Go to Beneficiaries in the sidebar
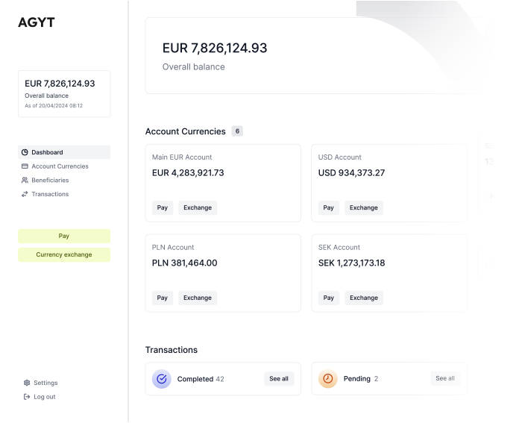The image size is (522, 423). point(50,181)
